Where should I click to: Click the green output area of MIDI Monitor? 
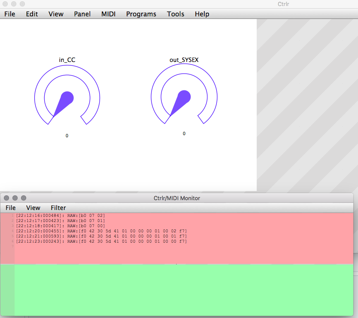[x=180, y=288]
